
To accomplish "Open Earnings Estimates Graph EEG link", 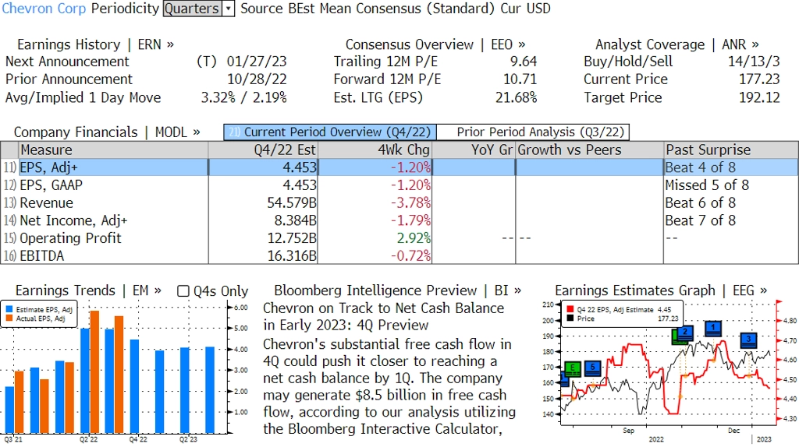I will (x=661, y=290).
